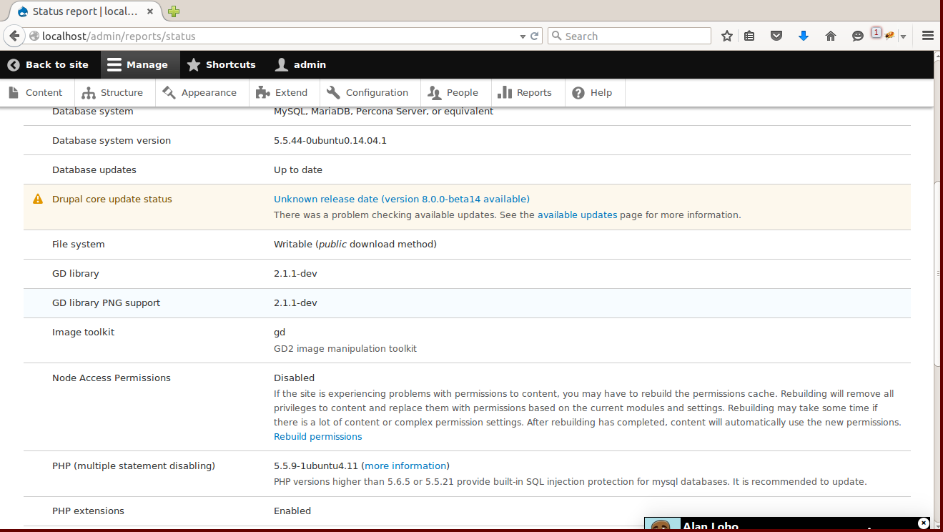Screen dimensions: 943x532
Task: Click the 'Drupal core update status' label
Action: pos(112,199)
